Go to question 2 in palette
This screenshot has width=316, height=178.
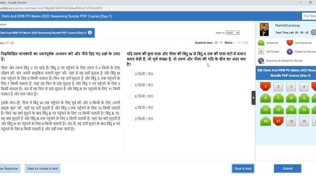(x=278, y=87)
